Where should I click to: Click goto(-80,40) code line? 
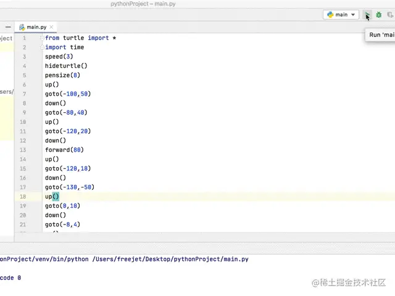pos(66,112)
